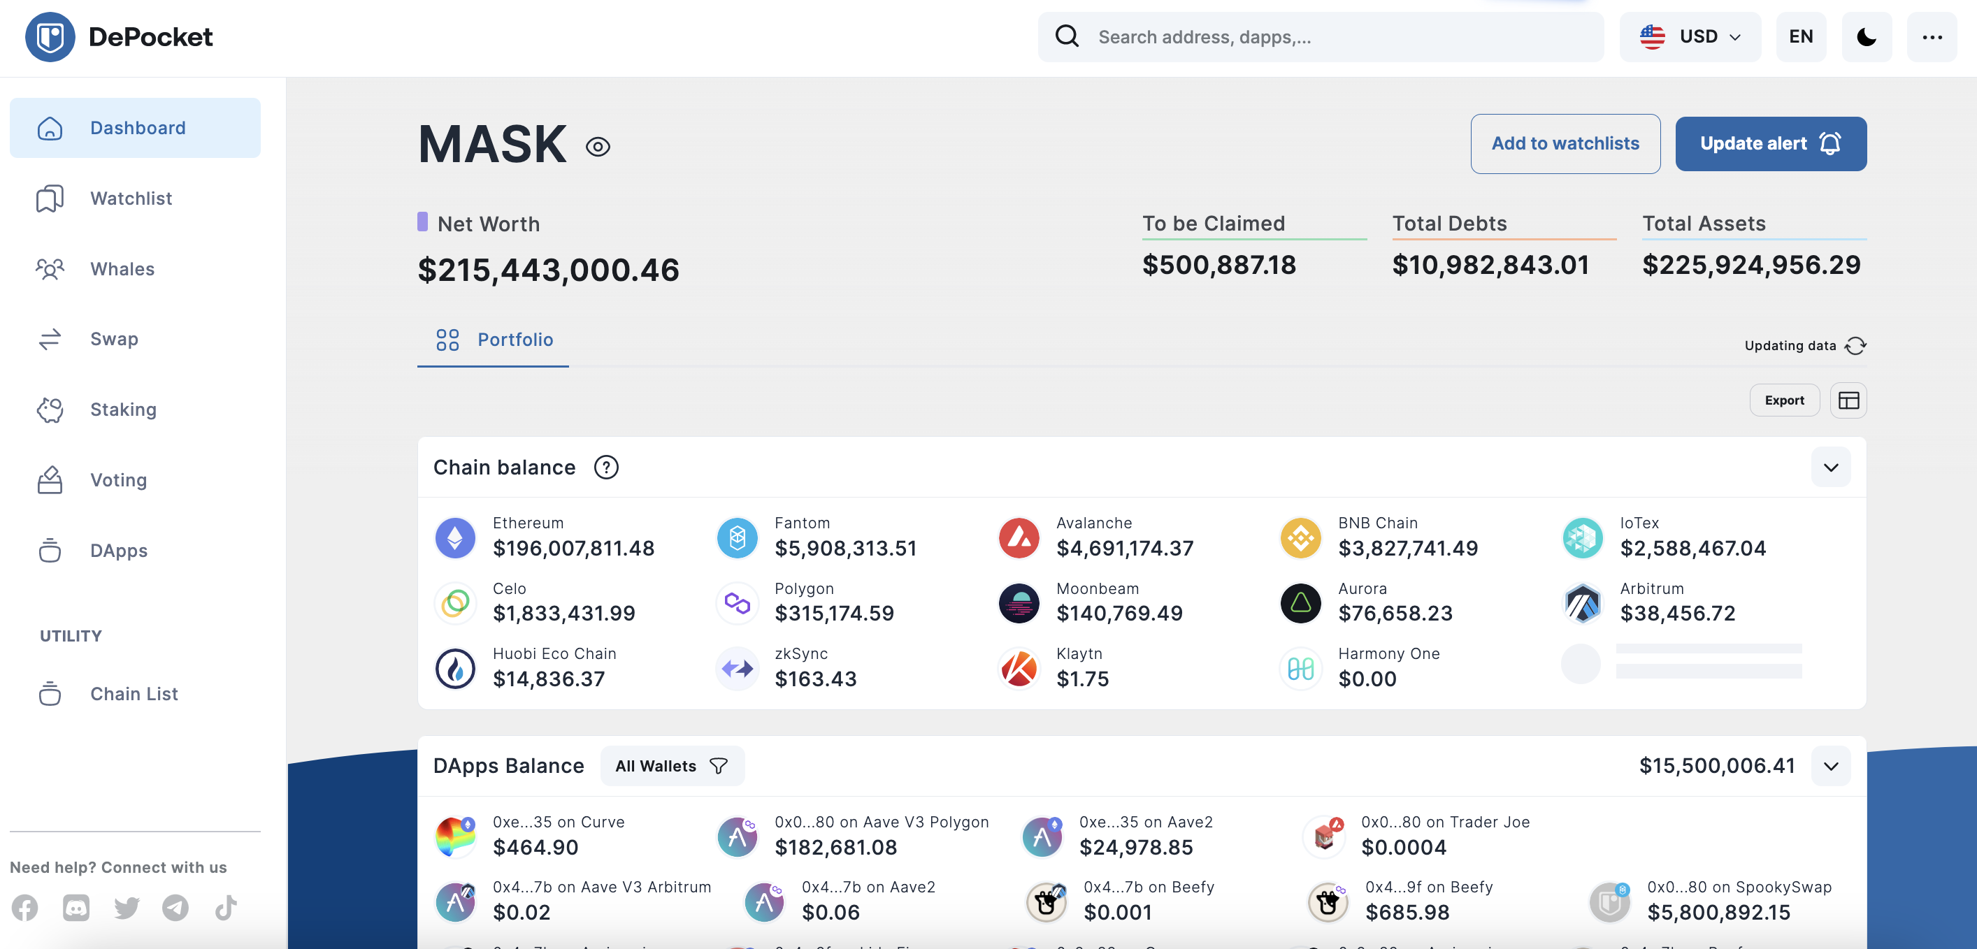Click the BNB Chain icon
The width and height of the screenshot is (1977, 949).
[x=1301, y=538]
